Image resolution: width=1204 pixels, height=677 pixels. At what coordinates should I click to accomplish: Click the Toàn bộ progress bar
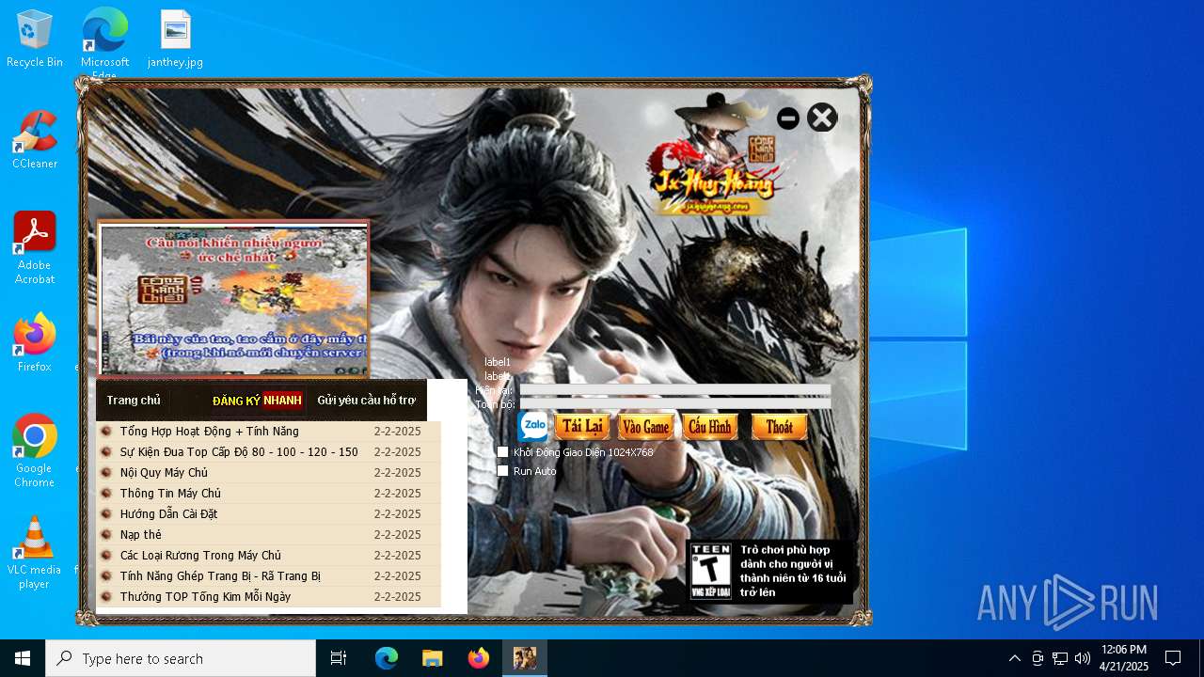(x=674, y=404)
